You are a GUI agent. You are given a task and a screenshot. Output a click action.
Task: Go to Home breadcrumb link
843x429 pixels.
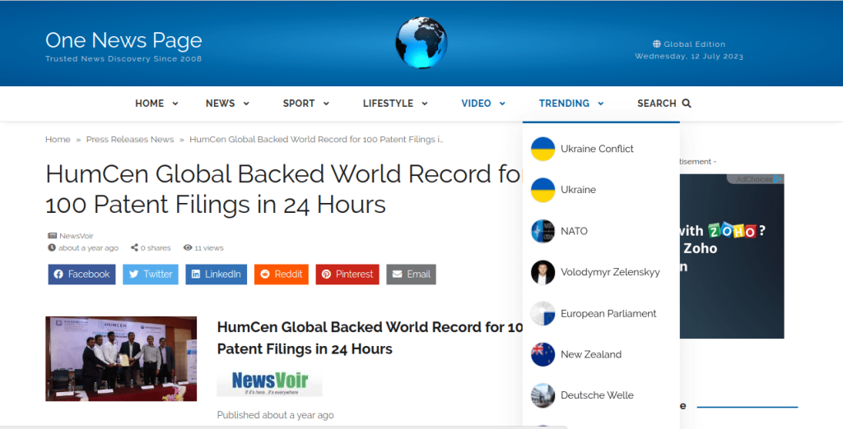[58, 139]
